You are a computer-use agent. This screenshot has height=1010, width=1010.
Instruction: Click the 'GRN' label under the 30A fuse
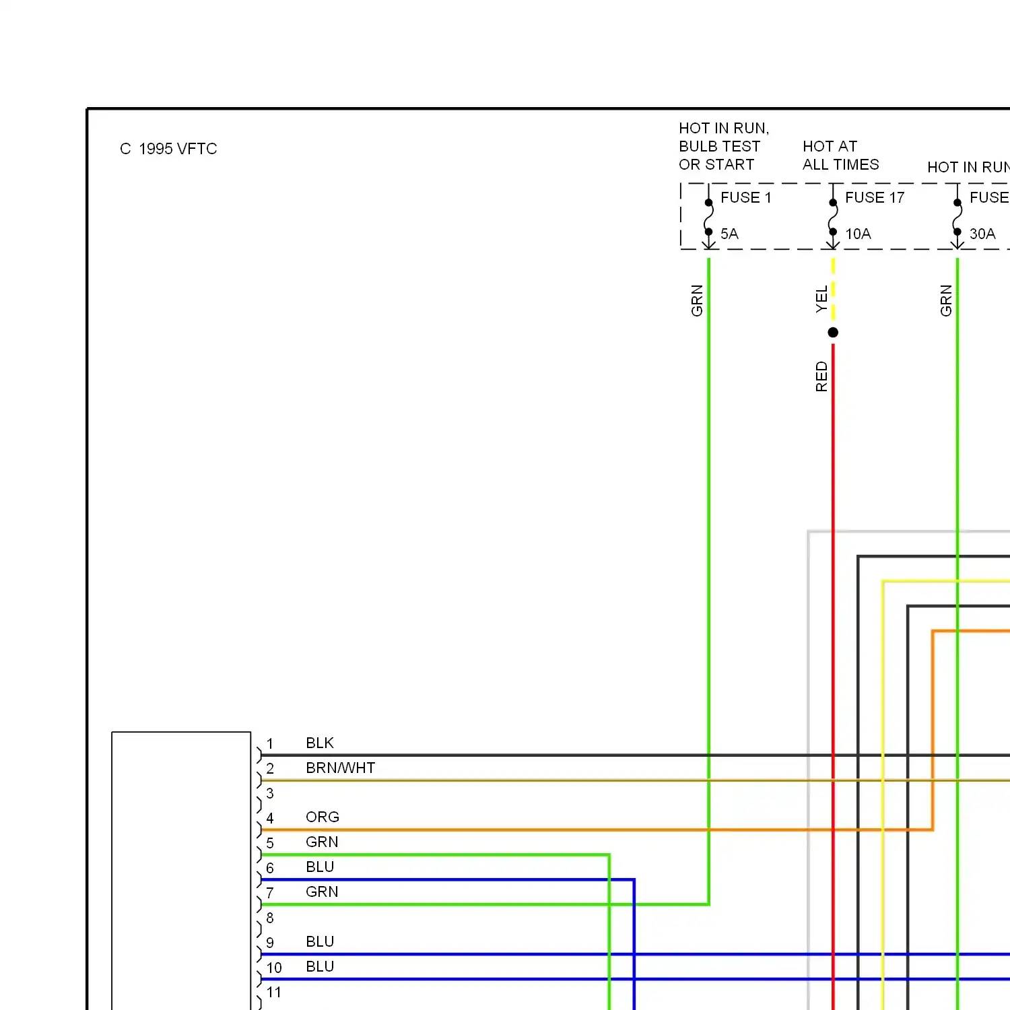click(x=946, y=300)
